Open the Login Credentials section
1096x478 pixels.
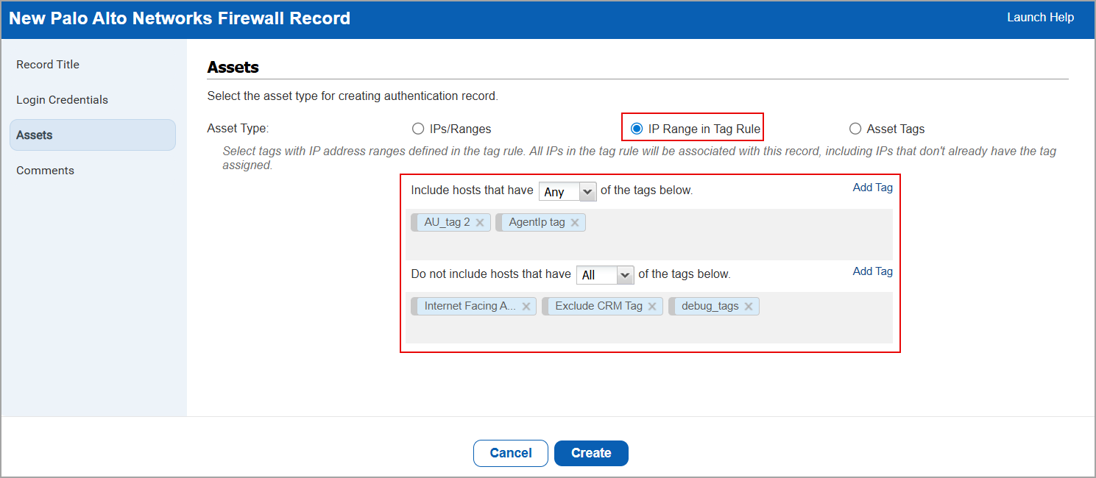(x=62, y=99)
